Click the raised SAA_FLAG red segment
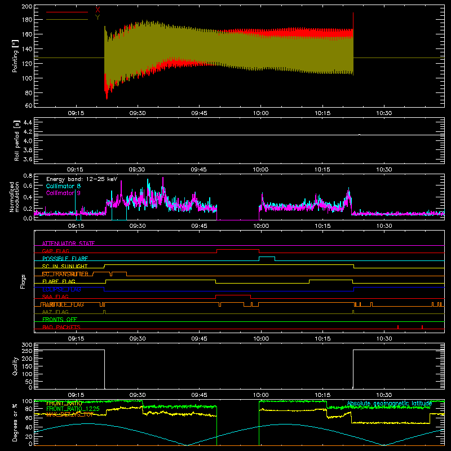The height and width of the screenshot is (451, 451). tap(233, 295)
